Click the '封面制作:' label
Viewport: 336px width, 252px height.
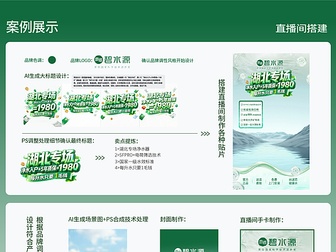173,220
